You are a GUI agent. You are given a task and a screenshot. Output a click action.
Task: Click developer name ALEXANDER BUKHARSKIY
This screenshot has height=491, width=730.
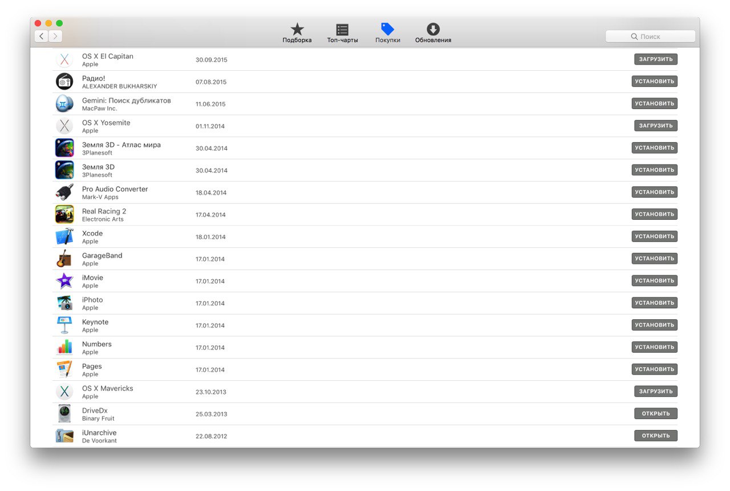tap(120, 86)
